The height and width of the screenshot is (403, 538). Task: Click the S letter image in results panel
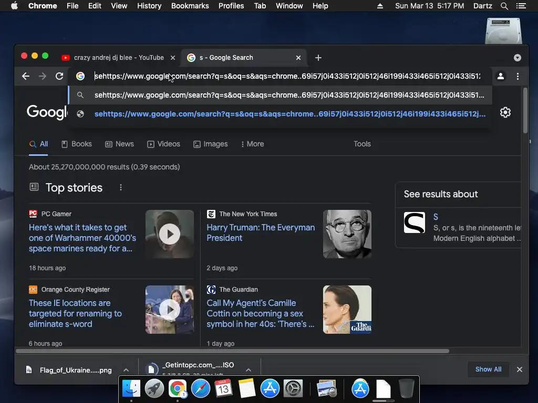(x=414, y=222)
